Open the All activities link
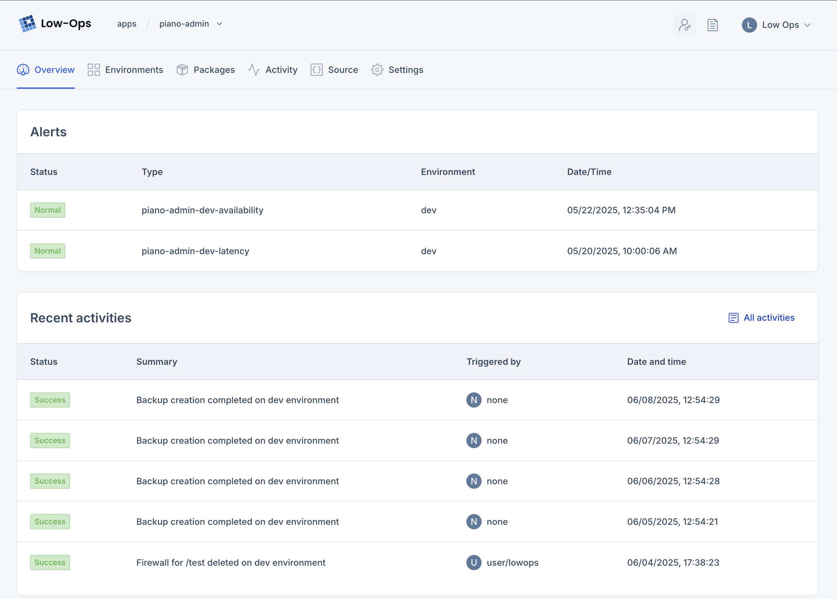The image size is (837, 599). (x=769, y=318)
